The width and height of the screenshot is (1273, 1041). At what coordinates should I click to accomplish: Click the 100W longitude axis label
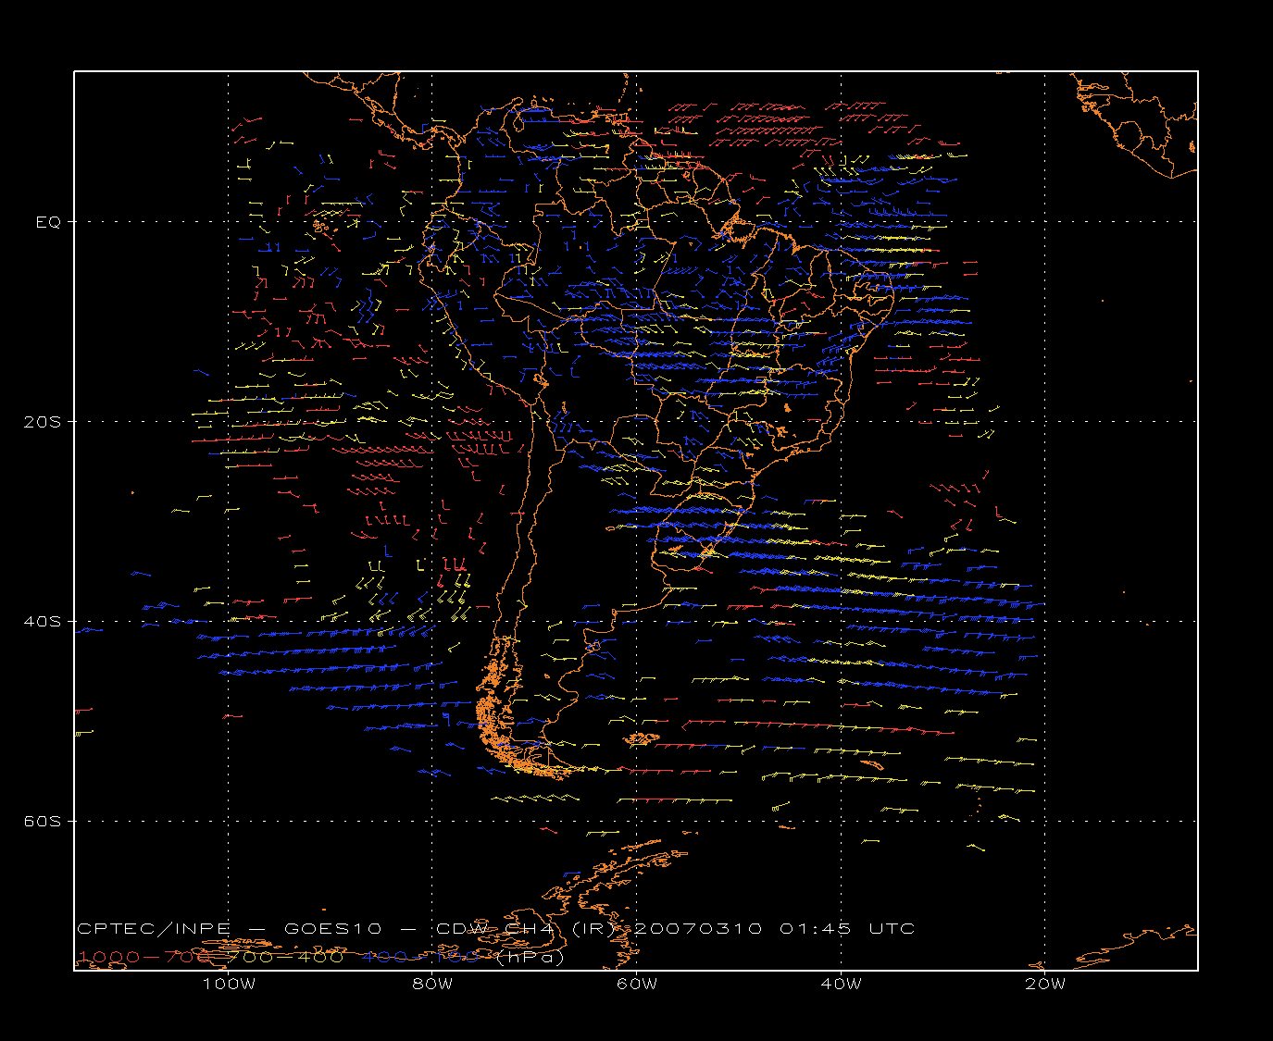coord(229,984)
